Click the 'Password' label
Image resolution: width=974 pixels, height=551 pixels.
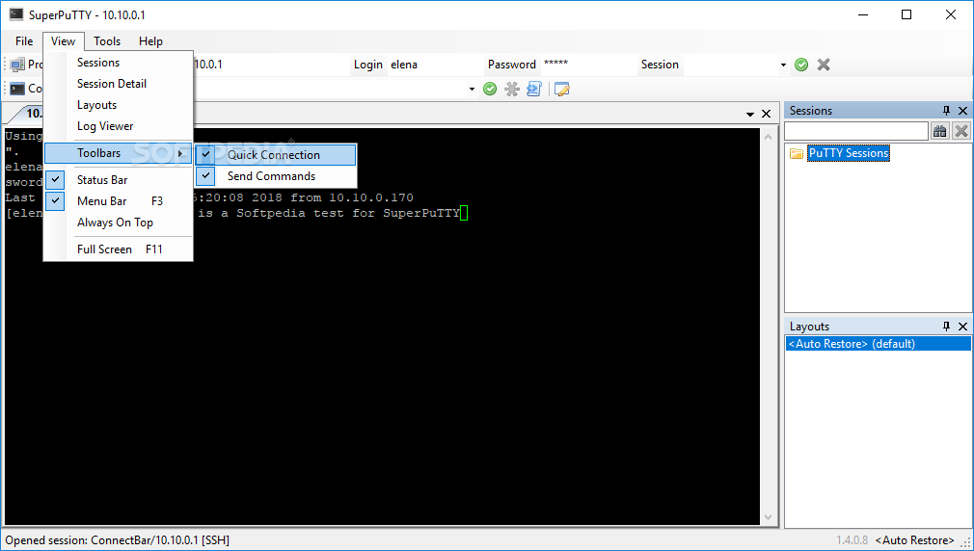click(x=512, y=65)
